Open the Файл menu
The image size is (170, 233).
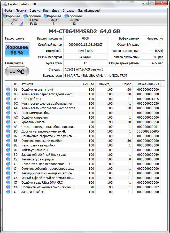point(8,11)
